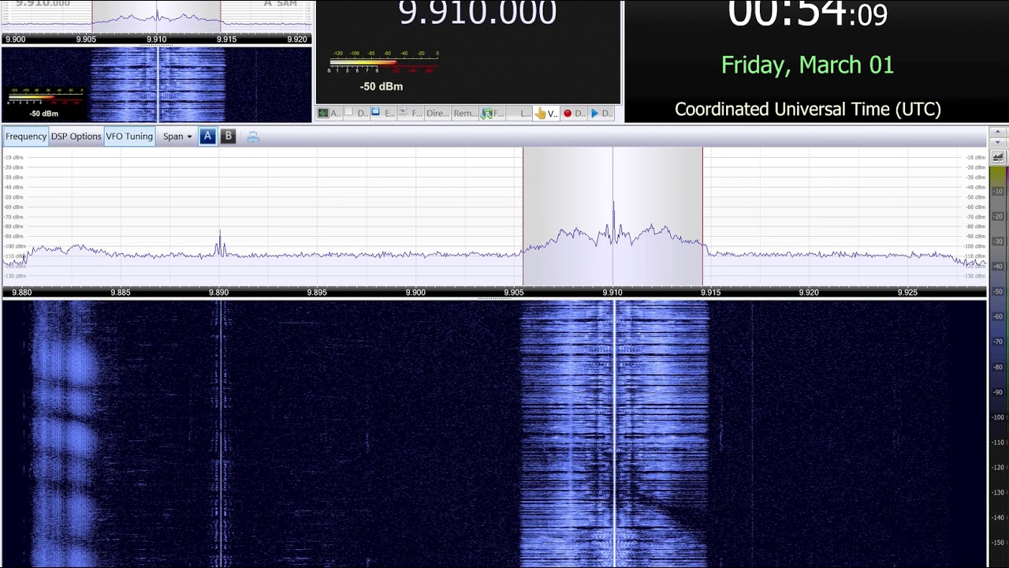Image resolution: width=1009 pixels, height=568 pixels.
Task: Click the 9.890 signal peak in the spectrum
Action: tap(219, 241)
